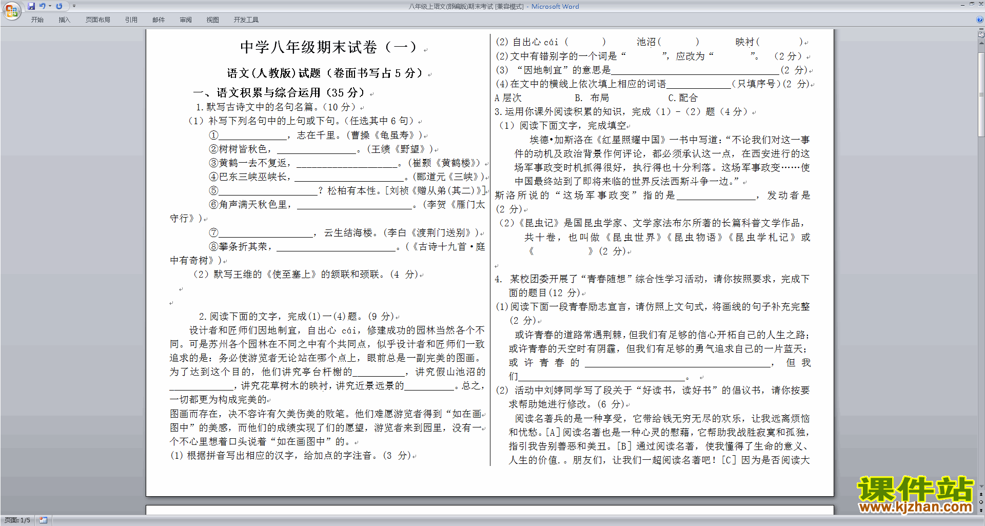Open the Office button menu

(x=11, y=10)
